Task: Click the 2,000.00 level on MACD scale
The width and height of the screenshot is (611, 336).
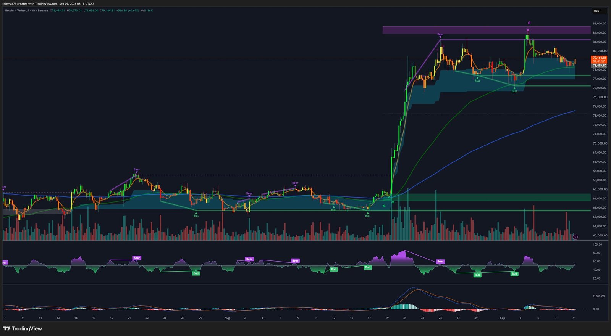Action: pos(598,296)
